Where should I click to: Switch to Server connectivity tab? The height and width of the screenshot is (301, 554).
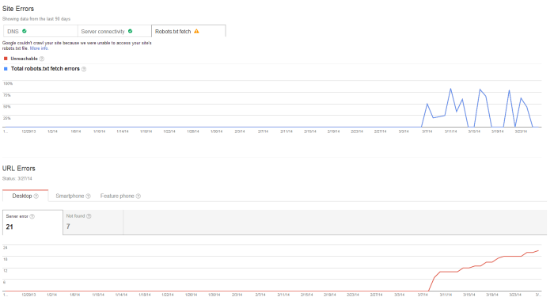click(115, 31)
